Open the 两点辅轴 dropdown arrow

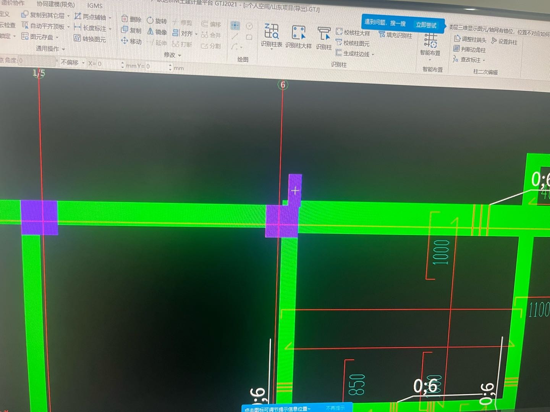click(x=110, y=18)
